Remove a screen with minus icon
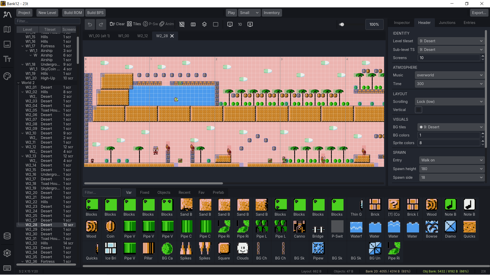 click(x=230, y=24)
